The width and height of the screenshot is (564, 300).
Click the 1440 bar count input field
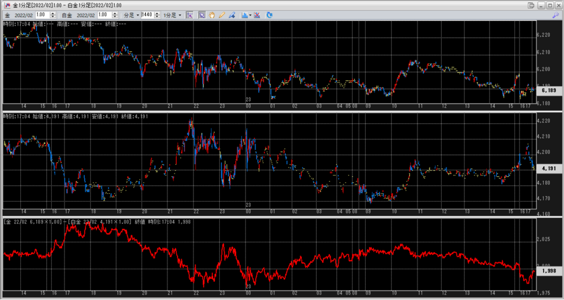coord(147,15)
